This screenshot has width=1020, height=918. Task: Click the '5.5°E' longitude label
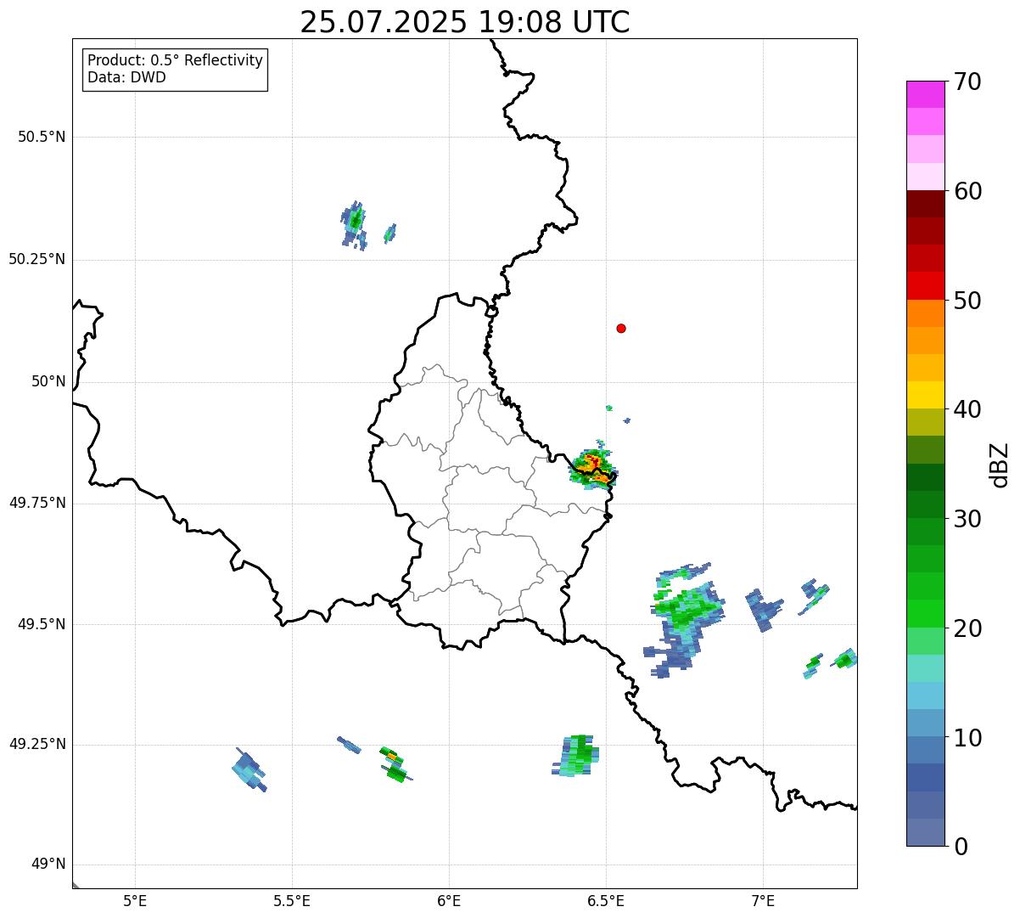coord(292,900)
